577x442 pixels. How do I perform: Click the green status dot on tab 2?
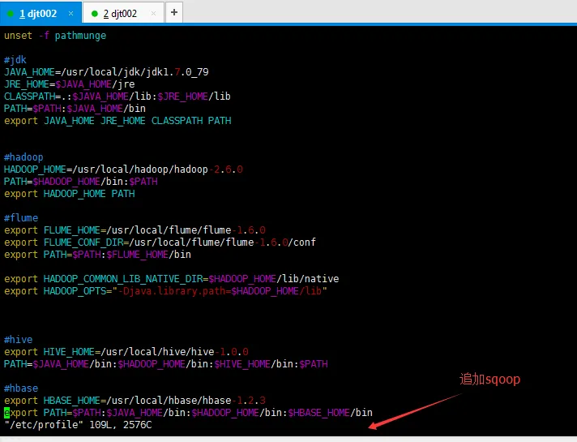[x=95, y=14]
